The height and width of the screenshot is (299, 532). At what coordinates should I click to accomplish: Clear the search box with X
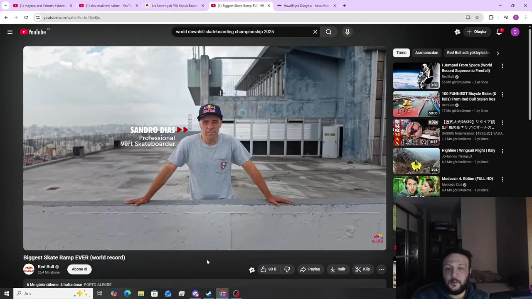point(315,32)
